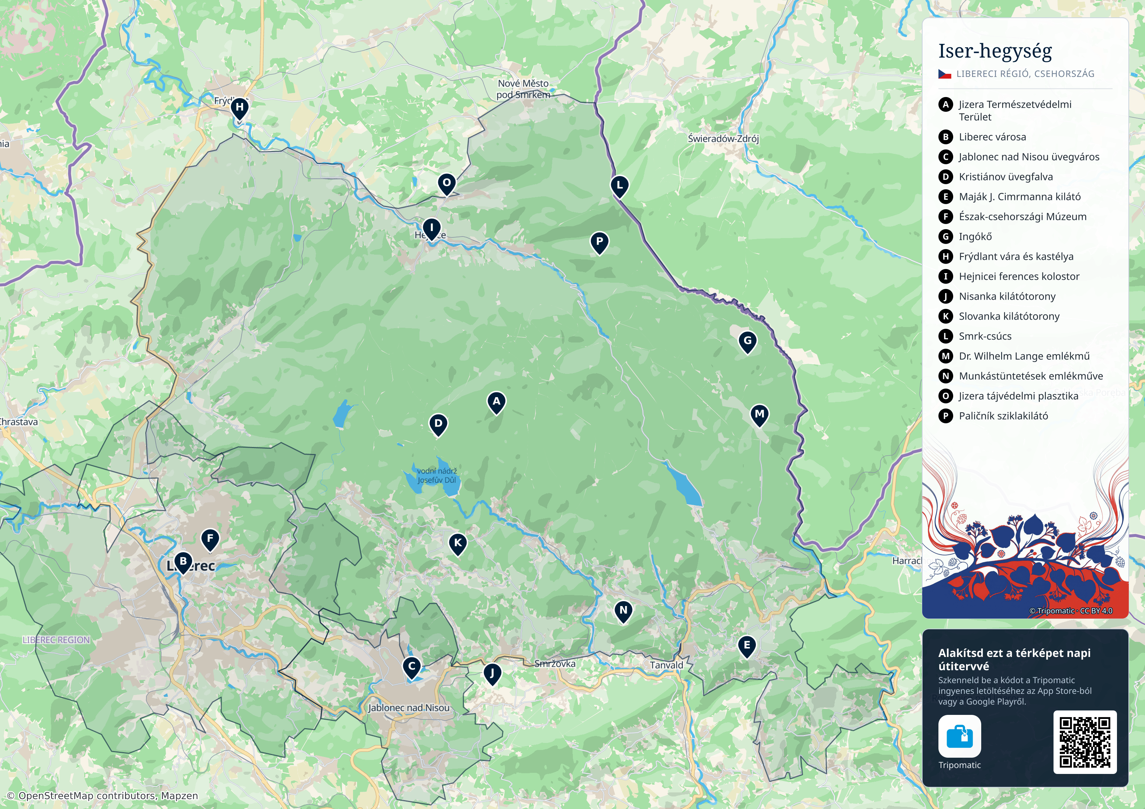The image size is (1145, 809).
Task: Click map label Jablonec nad Nisou
Action: coord(409,708)
